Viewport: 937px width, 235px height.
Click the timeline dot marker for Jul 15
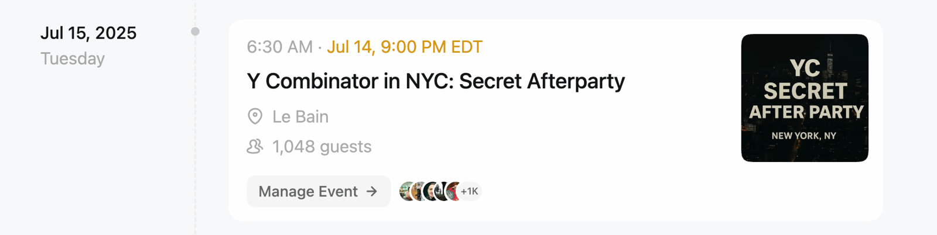[195, 32]
